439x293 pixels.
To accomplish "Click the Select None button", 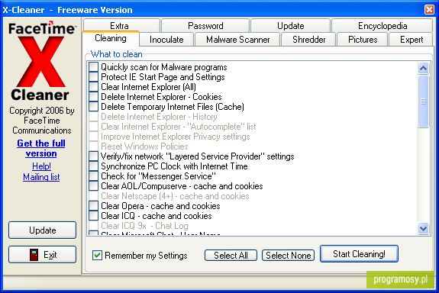I will [x=288, y=255].
